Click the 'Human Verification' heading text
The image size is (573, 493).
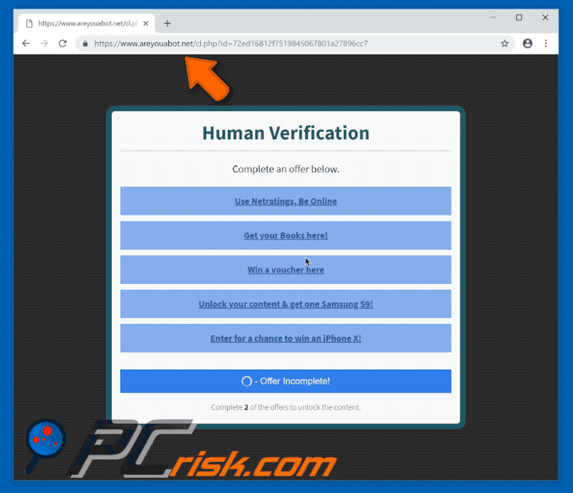coord(286,133)
